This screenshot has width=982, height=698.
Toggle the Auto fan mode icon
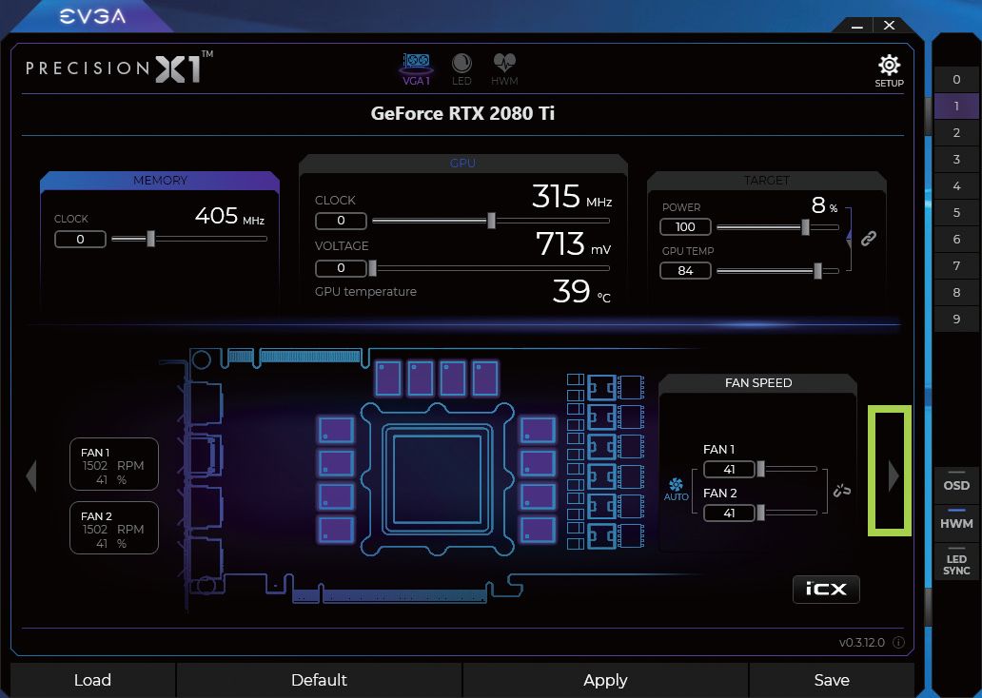click(x=676, y=489)
